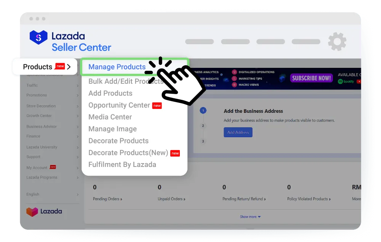Click the Add Address button
The width and height of the screenshot is (381, 242).
(x=238, y=132)
